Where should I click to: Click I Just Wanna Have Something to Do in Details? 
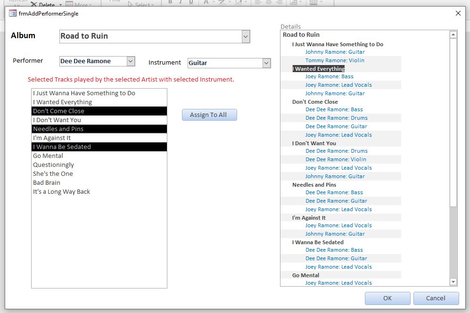point(338,44)
